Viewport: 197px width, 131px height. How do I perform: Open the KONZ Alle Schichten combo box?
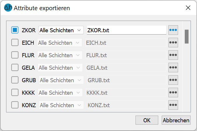61,105
